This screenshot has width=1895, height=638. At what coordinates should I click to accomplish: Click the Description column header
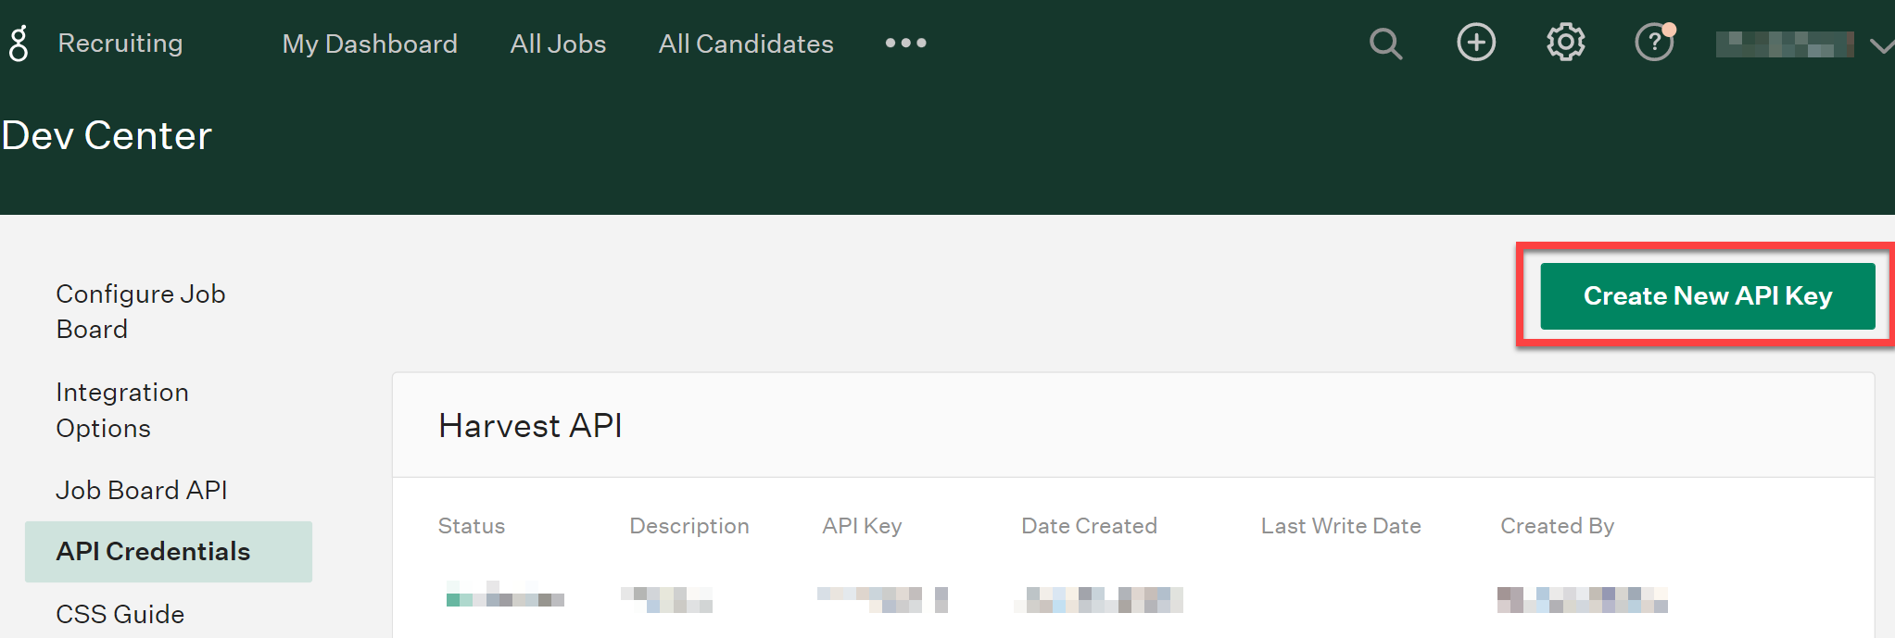tap(689, 526)
